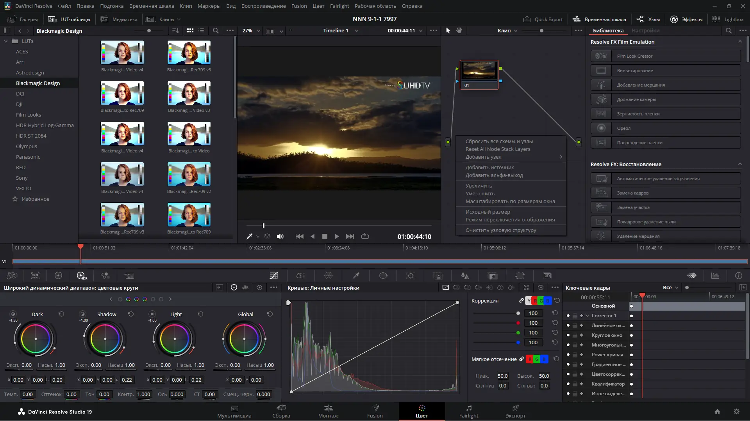Collapse the Resolve FX Film Emulation section
Image resolution: width=750 pixels, height=421 pixels.
(740, 42)
